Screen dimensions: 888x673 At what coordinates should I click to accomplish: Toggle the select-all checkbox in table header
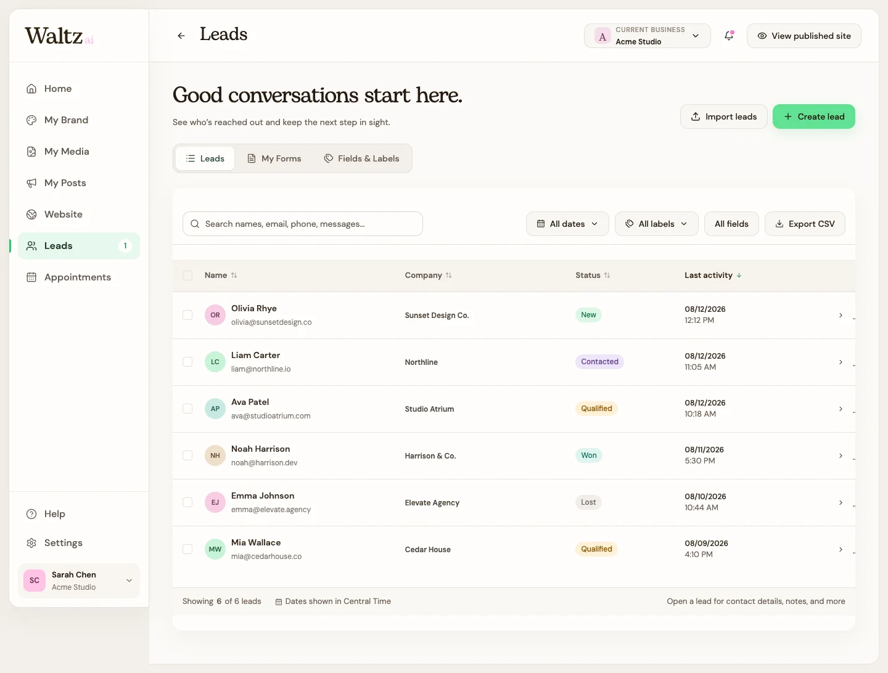click(x=187, y=275)
